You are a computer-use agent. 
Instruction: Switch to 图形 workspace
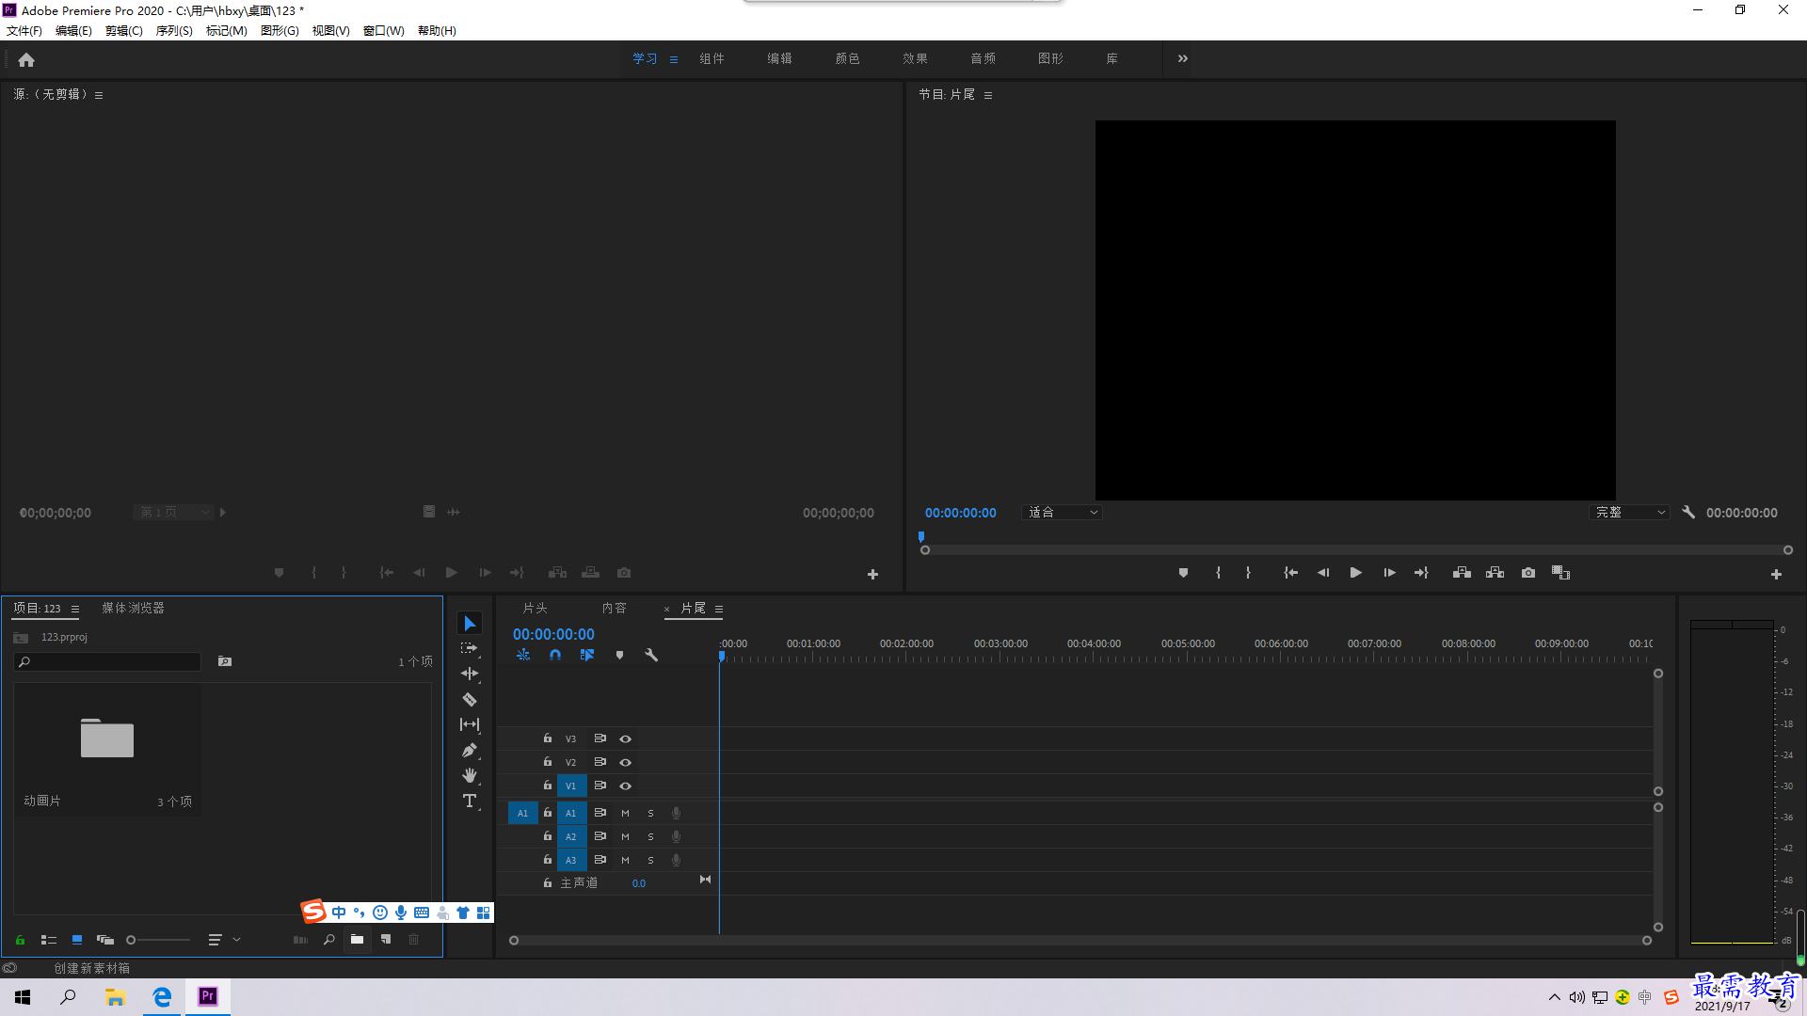1050,58
